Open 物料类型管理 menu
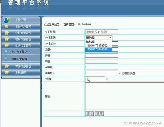The height and width of the screenshot is (127, 164). (x=21, y=33)
